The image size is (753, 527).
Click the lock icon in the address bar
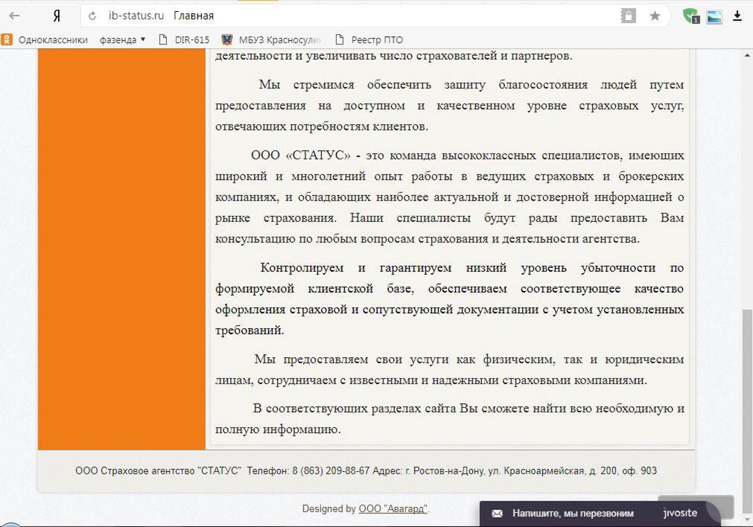point(628,16)
